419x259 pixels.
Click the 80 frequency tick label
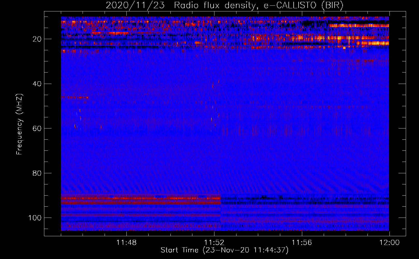click(x=37, y=173)
